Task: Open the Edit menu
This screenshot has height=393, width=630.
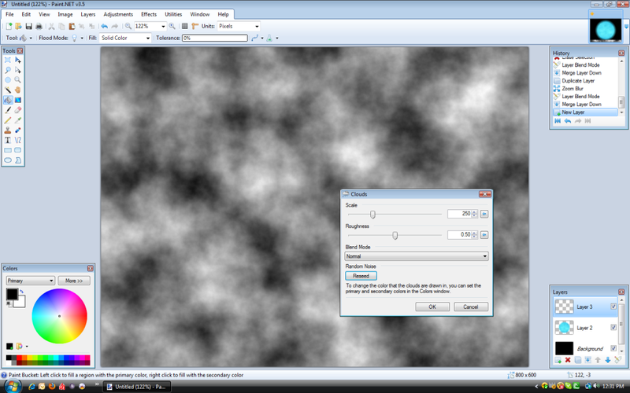Action: click(26, 14)
